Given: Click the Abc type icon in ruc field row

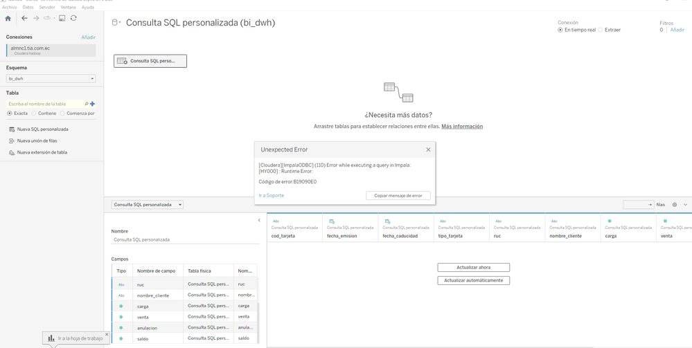Looking at the screenshot, I should point(121,285).
